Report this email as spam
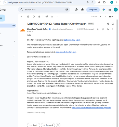The width and height of the screenshot is (119, 127). tap(34, 17)
